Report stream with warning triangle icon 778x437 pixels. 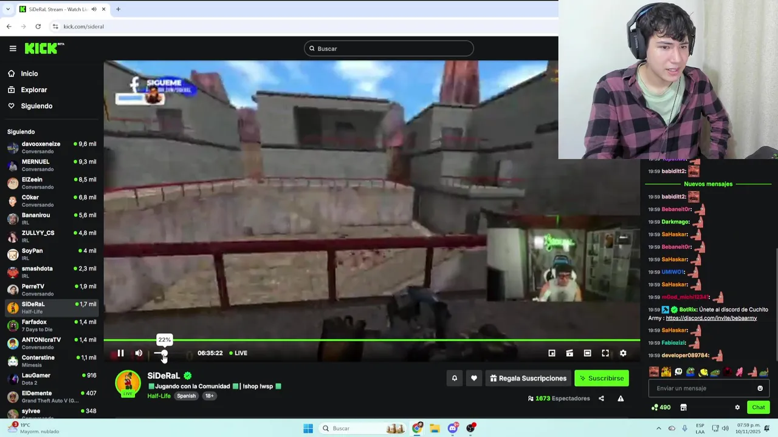point(621,399)
